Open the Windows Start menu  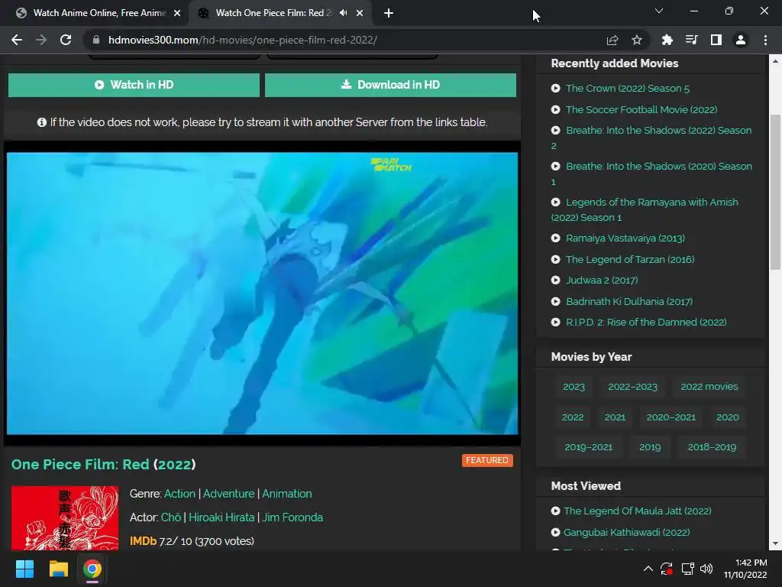(x=24, y=569)
